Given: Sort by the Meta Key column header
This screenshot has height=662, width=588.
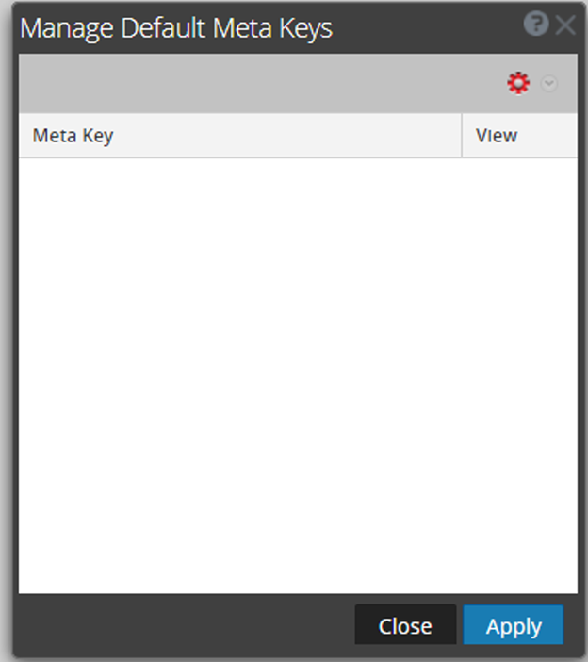Looking at the screenshot, I should [x=240, y=136].
